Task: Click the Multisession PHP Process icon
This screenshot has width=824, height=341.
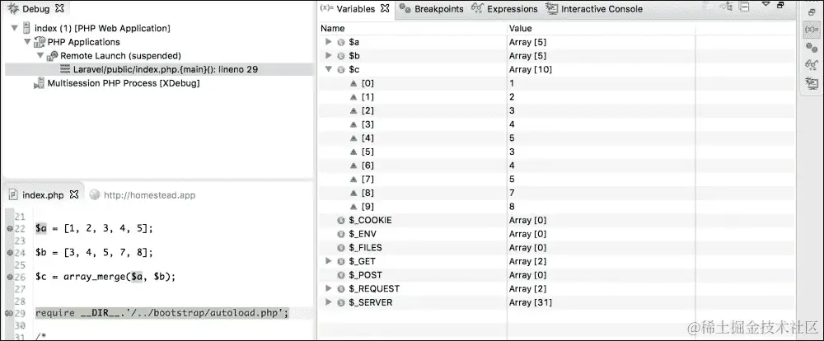Action: point(40,83)
